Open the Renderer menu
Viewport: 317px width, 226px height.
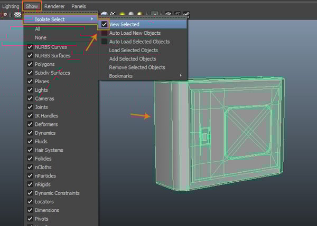click(x=55, y=6)
